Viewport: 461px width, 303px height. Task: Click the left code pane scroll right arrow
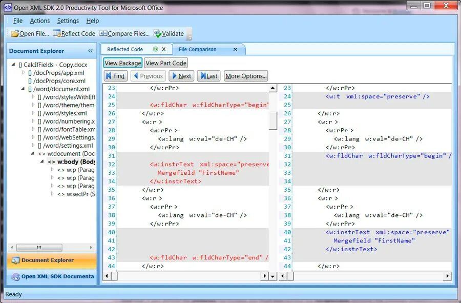tap(265, 276)
